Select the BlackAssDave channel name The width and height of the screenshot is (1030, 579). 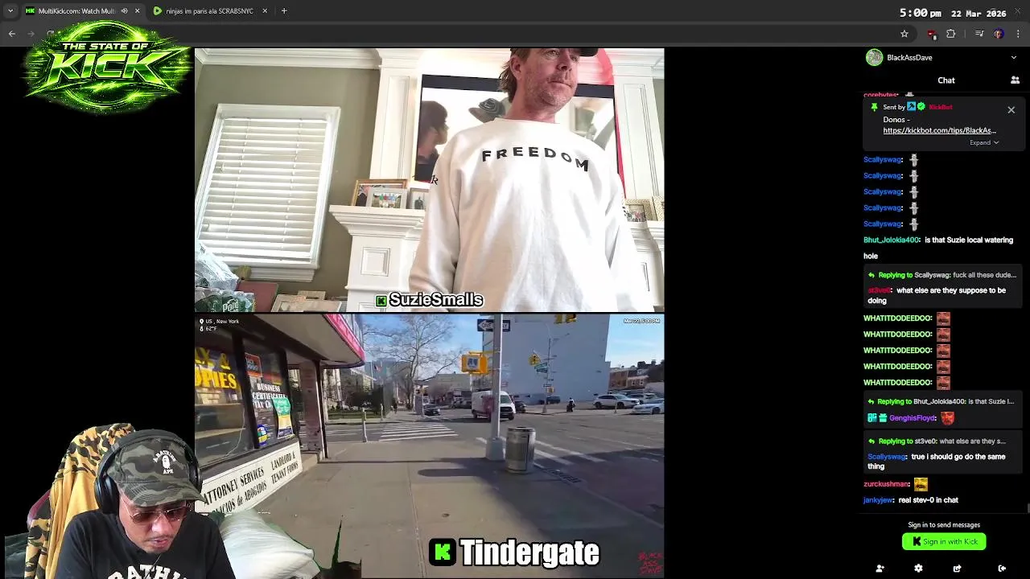click(909, 58)
